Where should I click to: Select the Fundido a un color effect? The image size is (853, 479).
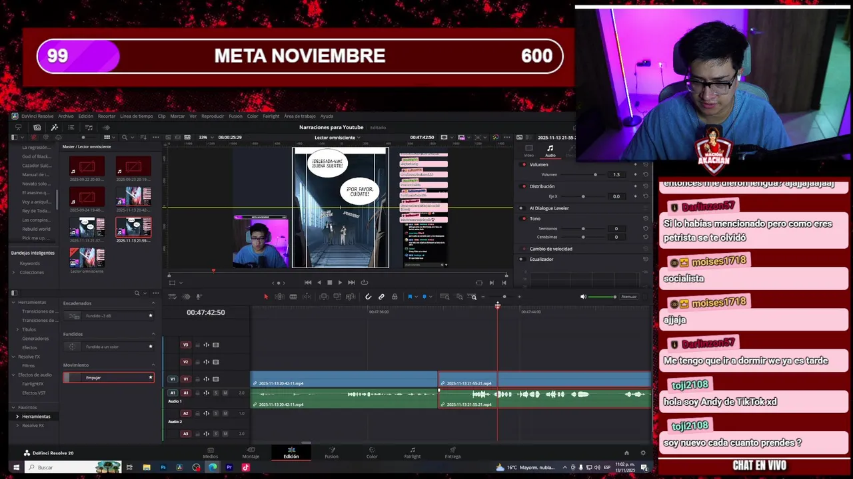coord(109,347)
